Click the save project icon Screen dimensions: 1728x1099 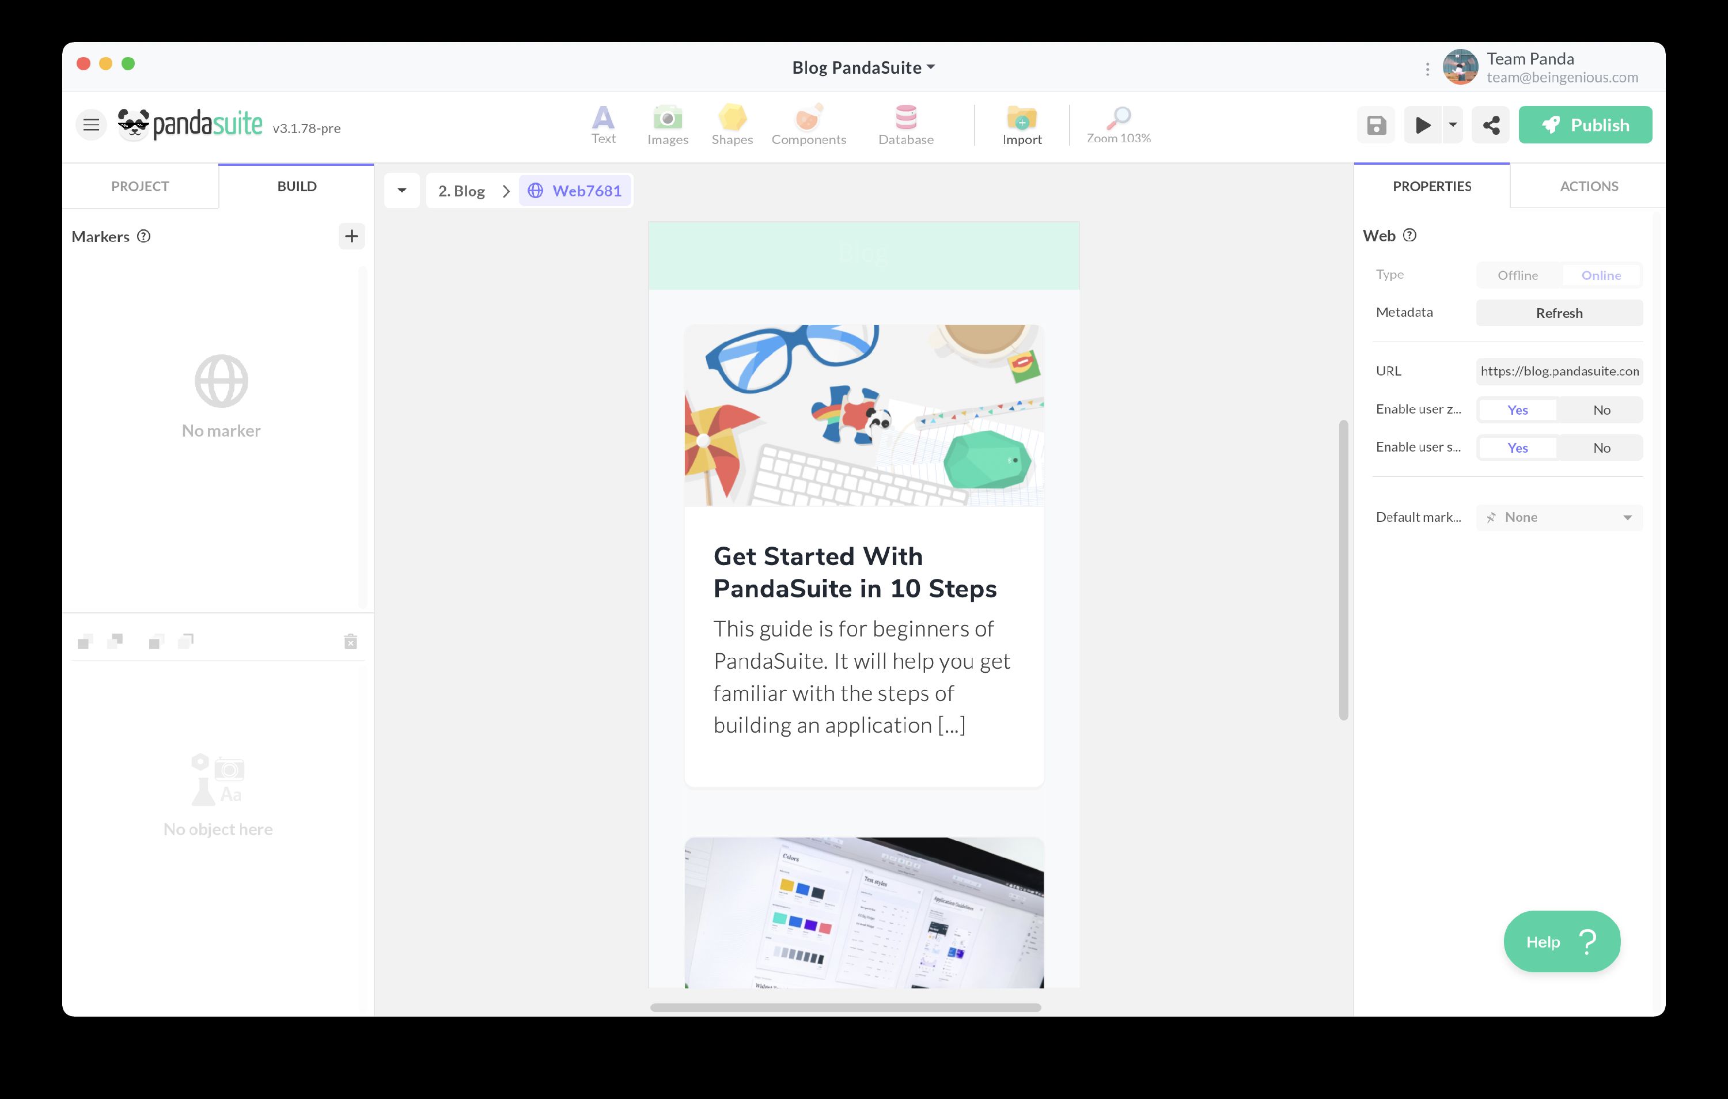point(1375,126)
